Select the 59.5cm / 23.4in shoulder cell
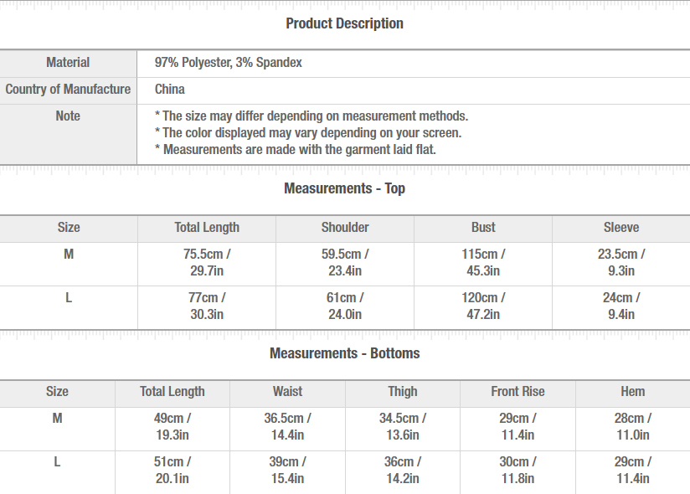This screenshot has width=690, height=494. click(x=345, y=263)
